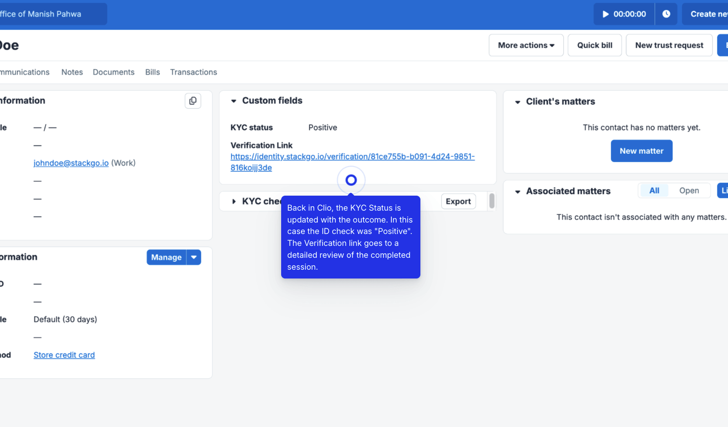Switch to Open matters filter
The height and width of the screenshot is (427, 728).
click(689, 190)
